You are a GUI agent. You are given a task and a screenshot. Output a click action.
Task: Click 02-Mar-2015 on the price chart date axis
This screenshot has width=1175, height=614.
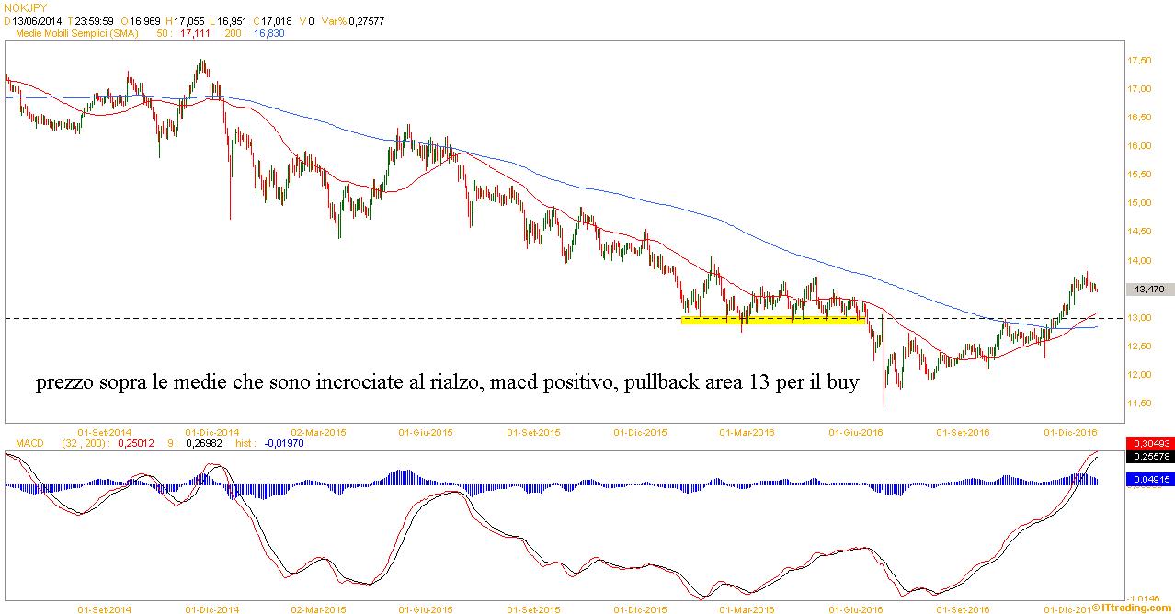[318, 431]
